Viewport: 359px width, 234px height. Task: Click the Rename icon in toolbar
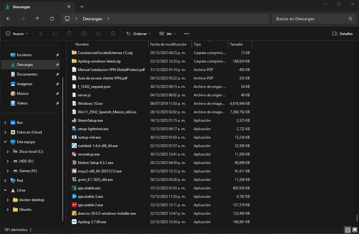pos(84,34)
